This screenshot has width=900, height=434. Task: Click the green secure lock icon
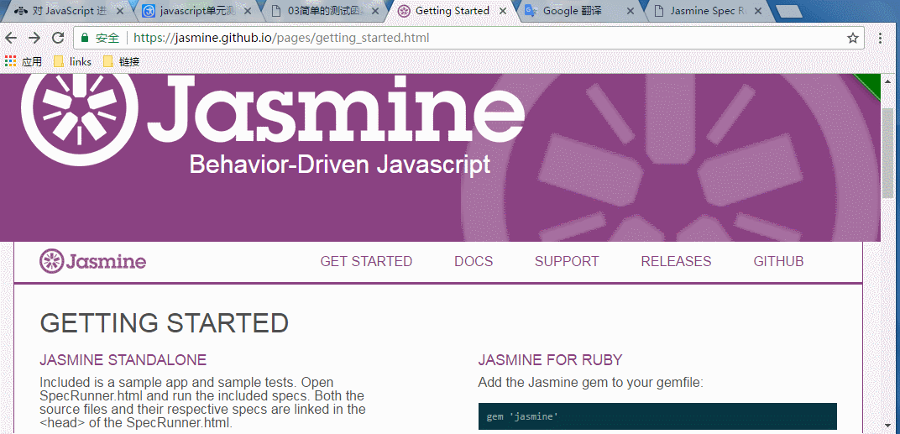85,38
